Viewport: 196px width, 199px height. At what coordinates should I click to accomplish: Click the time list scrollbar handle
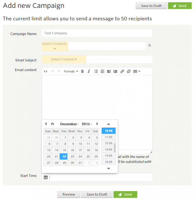tap(115, 148)
